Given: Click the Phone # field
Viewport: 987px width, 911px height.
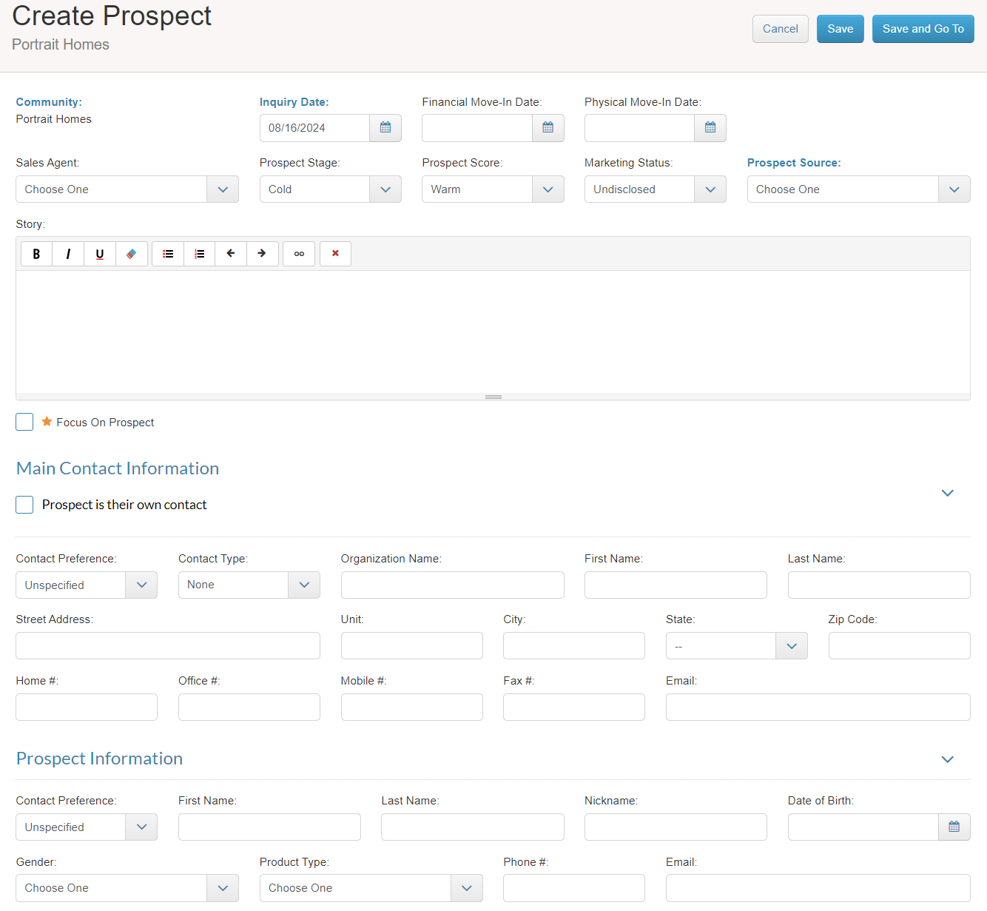Looking at the screenshot, I should click(574, 888).
